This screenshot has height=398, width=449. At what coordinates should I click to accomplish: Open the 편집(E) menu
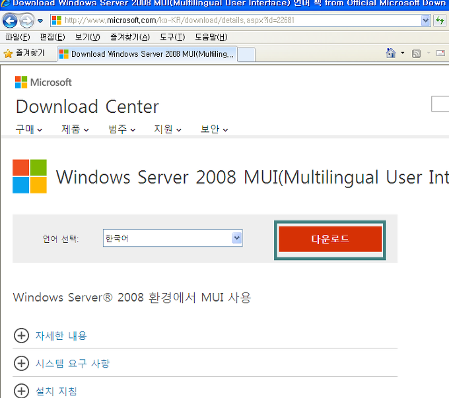[52, 37]
